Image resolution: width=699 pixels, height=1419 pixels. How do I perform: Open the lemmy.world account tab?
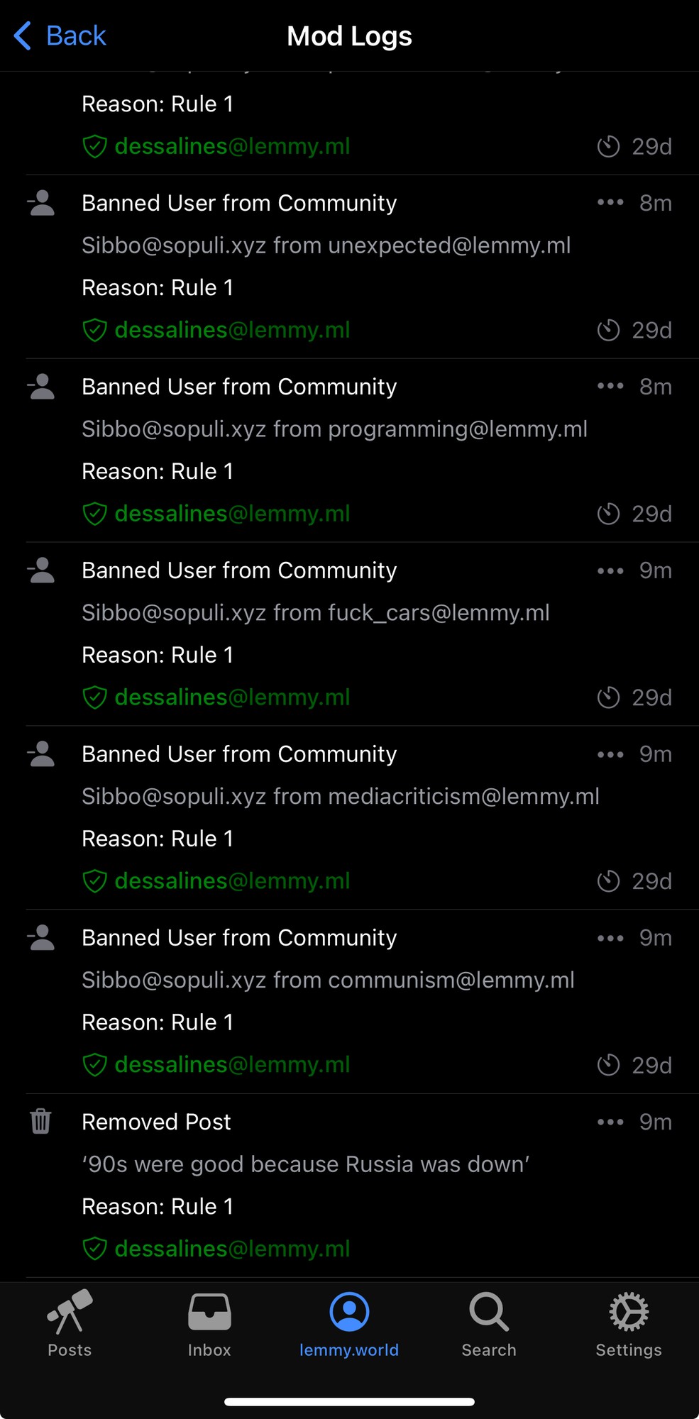349,1323
